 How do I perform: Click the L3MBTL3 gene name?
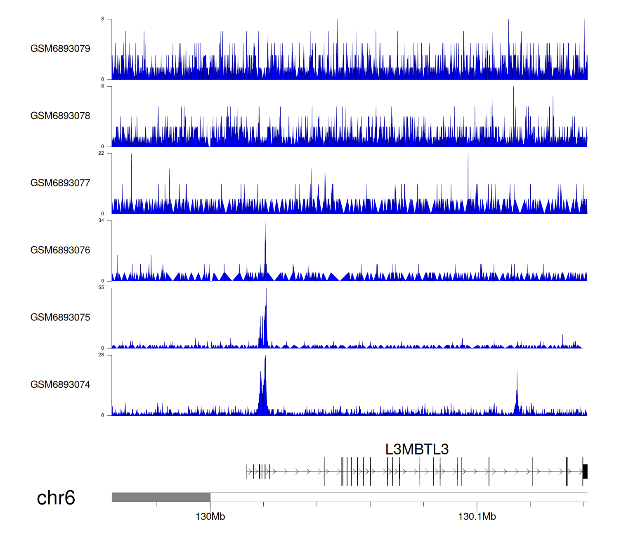pos(417,449)
